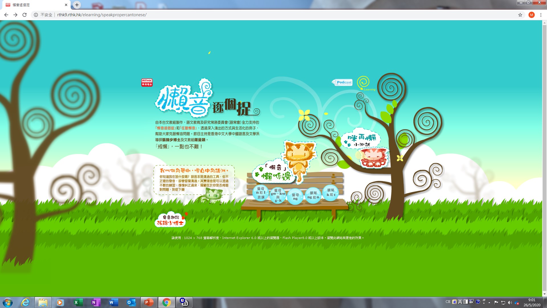Click the bookmark star in the address bar
This screenshot has width=547, height=308.
(x=520, y=15)
